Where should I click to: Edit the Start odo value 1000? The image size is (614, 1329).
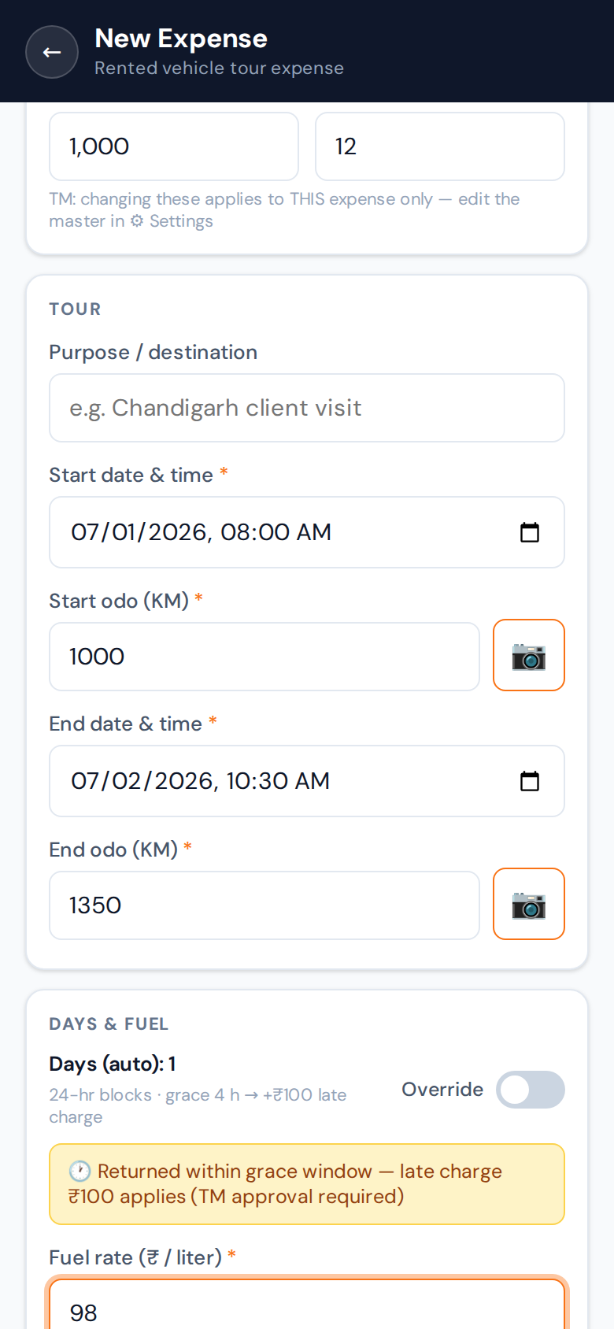click(264, 657)
